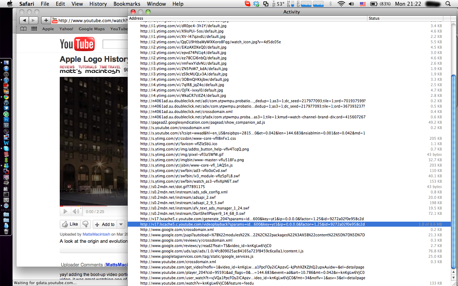
Task: Click the Dropbox menu bar icon
Action: (256, 4)
